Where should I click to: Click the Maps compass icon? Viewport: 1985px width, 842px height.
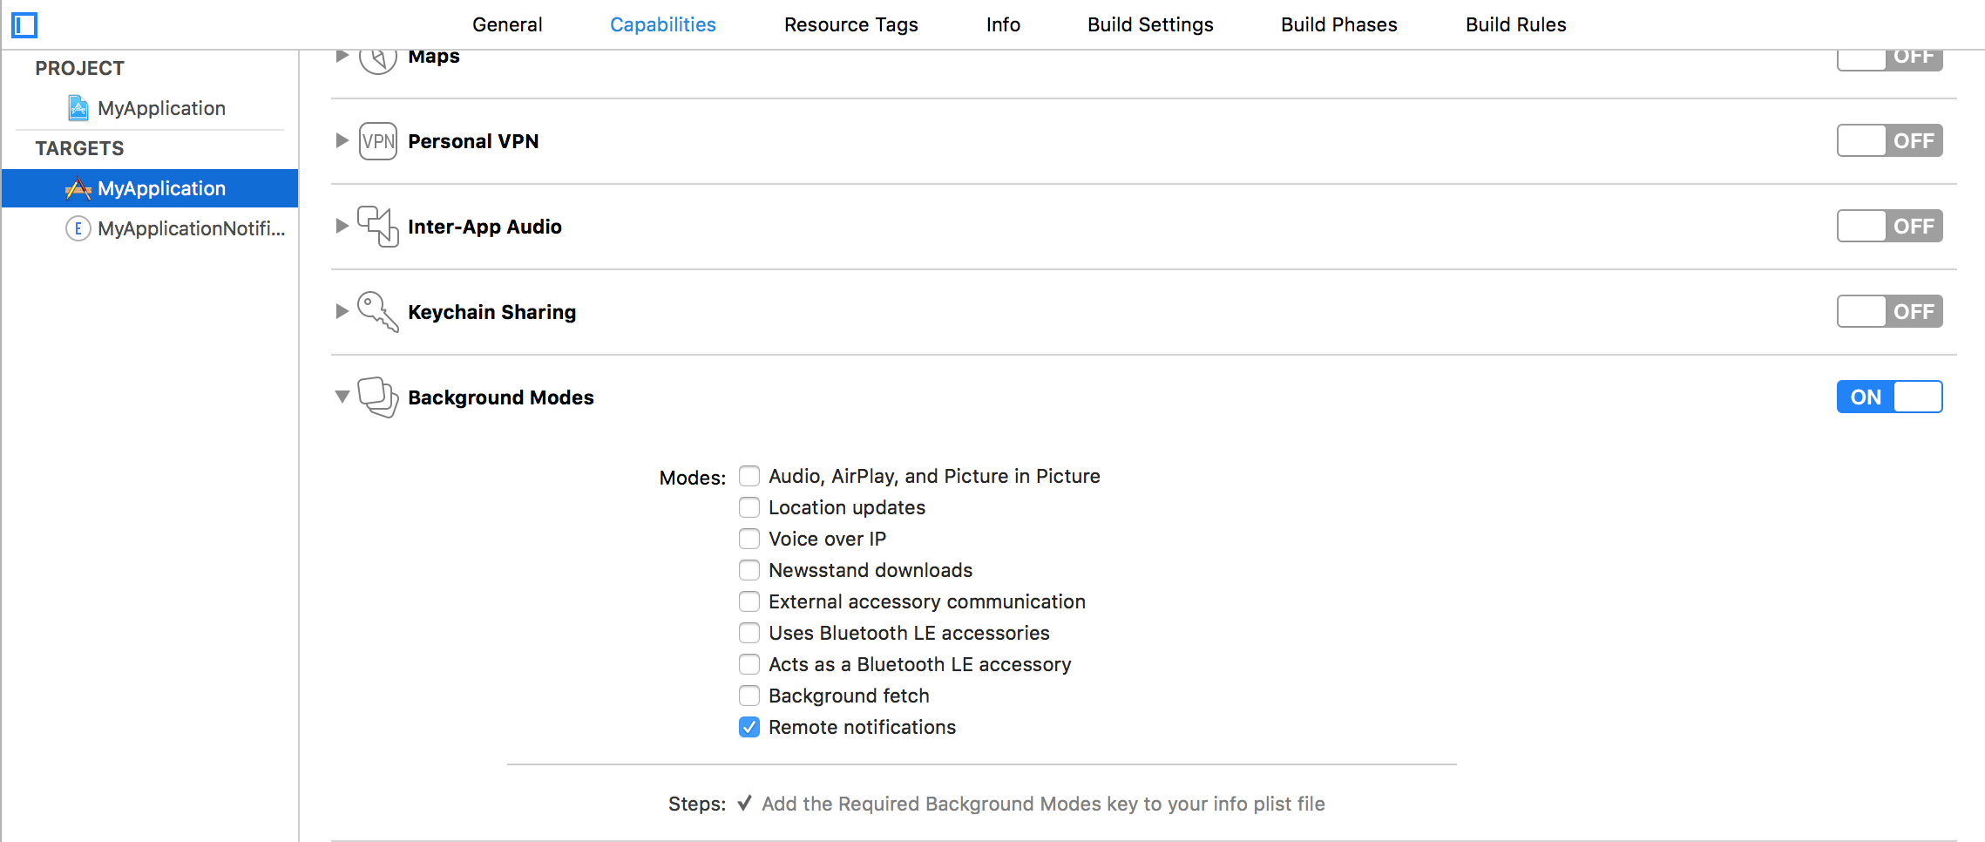(x=377, y=59)
